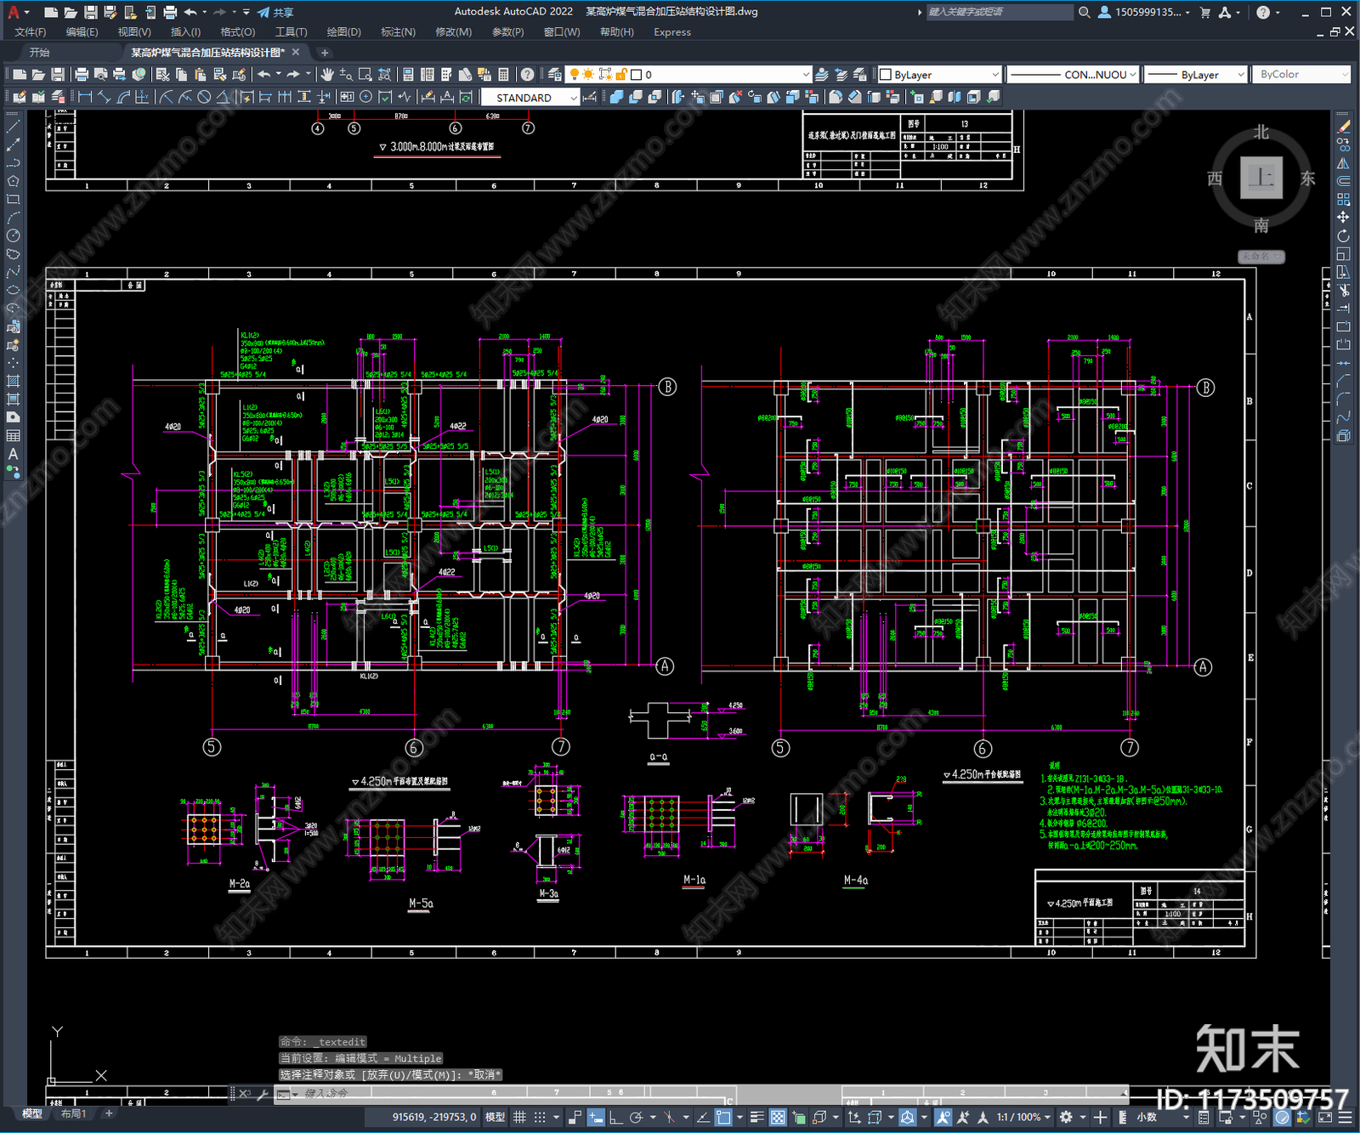Open the CON...NUOU linetype dropdown
Image resolution: width=1360 pixels, height=1133 pixels.
(x=1073, y=75)
